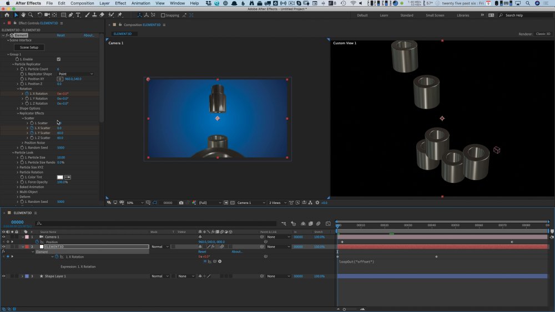Select the Brush tool
555x312 pixels.
(87, 15)
